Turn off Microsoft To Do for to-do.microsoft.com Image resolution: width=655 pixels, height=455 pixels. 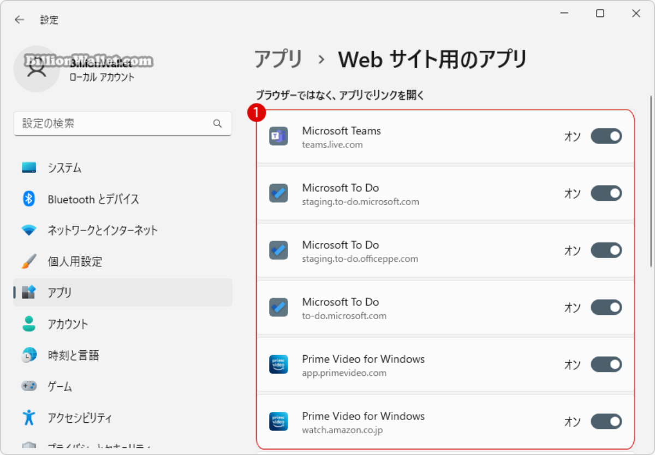606,307
